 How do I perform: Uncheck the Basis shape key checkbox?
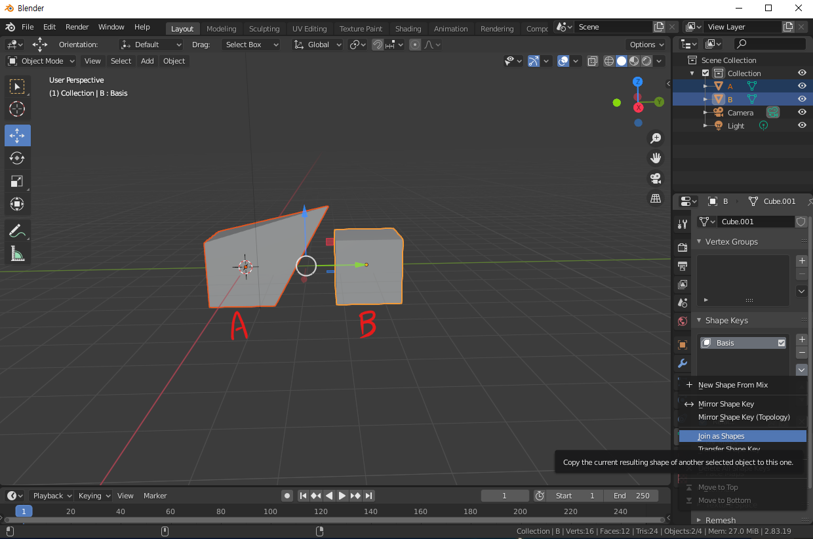coord(781,343)
